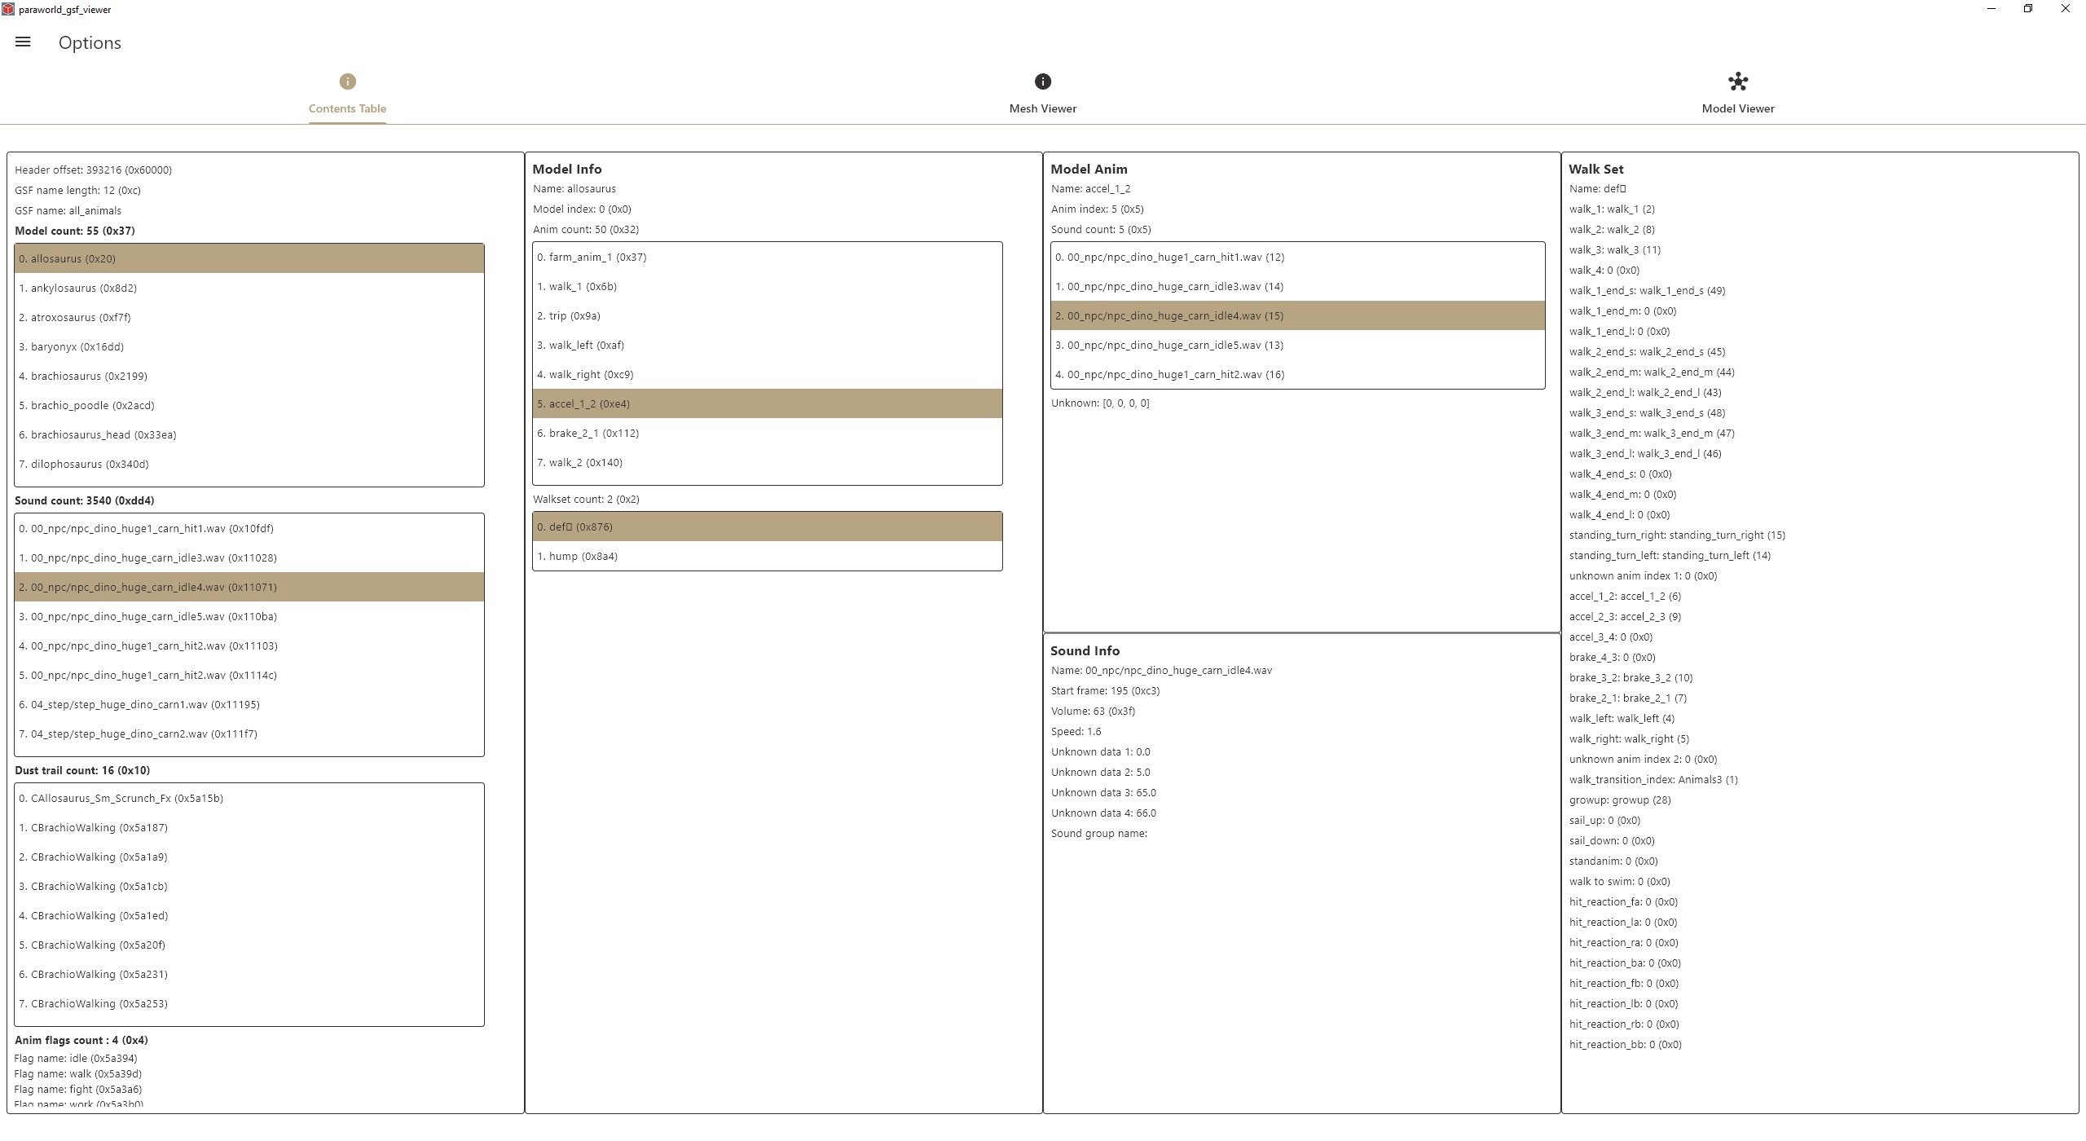Select the farm_anim_1 animation
The image size is (2086, 1141).
pyautogui.click(x=592, y=258)
